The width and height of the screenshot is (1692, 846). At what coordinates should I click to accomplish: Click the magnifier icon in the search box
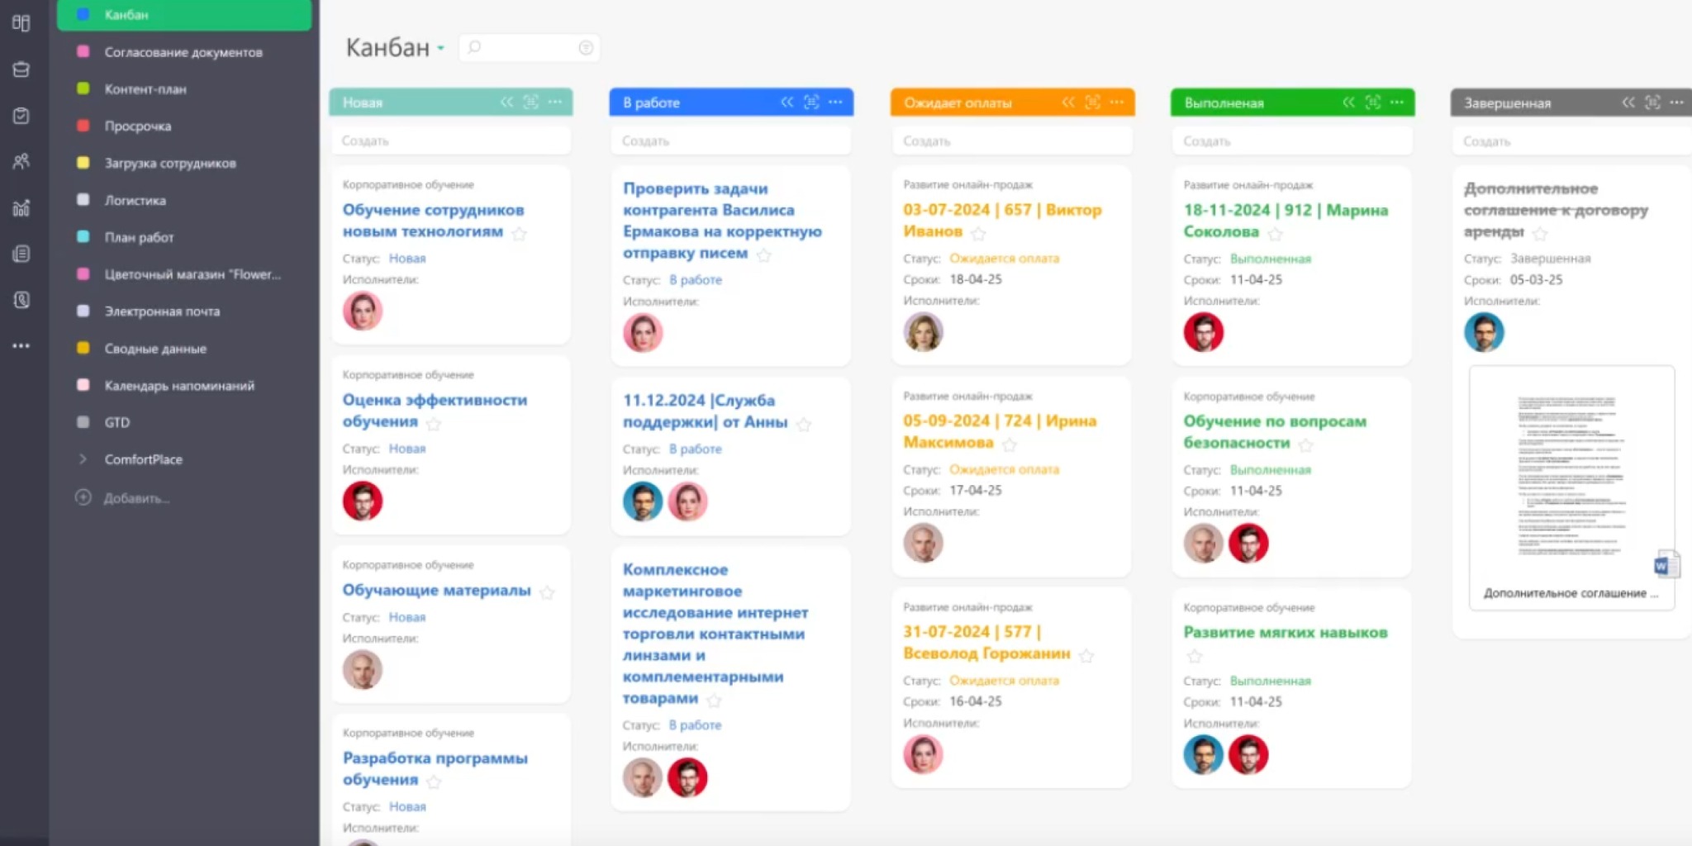point(474,47)
